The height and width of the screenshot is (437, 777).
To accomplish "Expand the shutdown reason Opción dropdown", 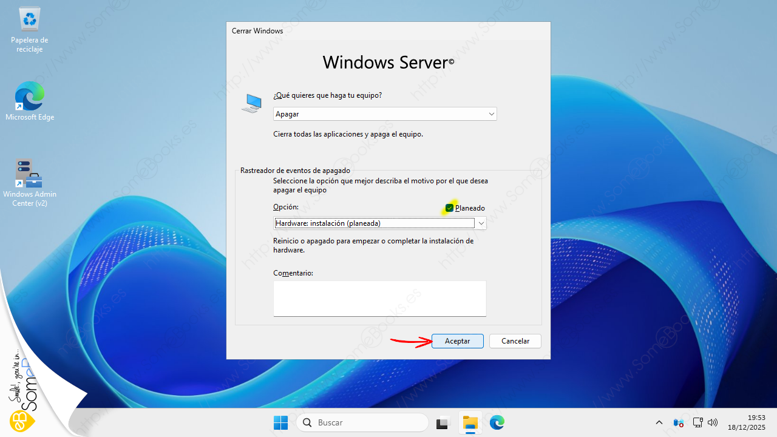I will point(481,223).
